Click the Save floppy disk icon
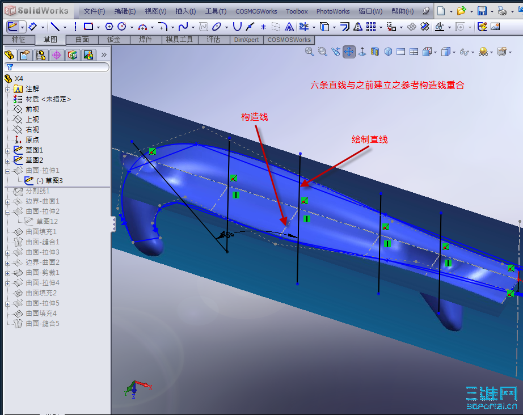This screenshot has height=415, width=523. pos(482,11)
